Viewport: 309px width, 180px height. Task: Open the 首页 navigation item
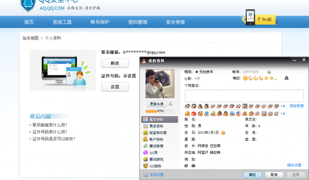[x=29, y=22]
